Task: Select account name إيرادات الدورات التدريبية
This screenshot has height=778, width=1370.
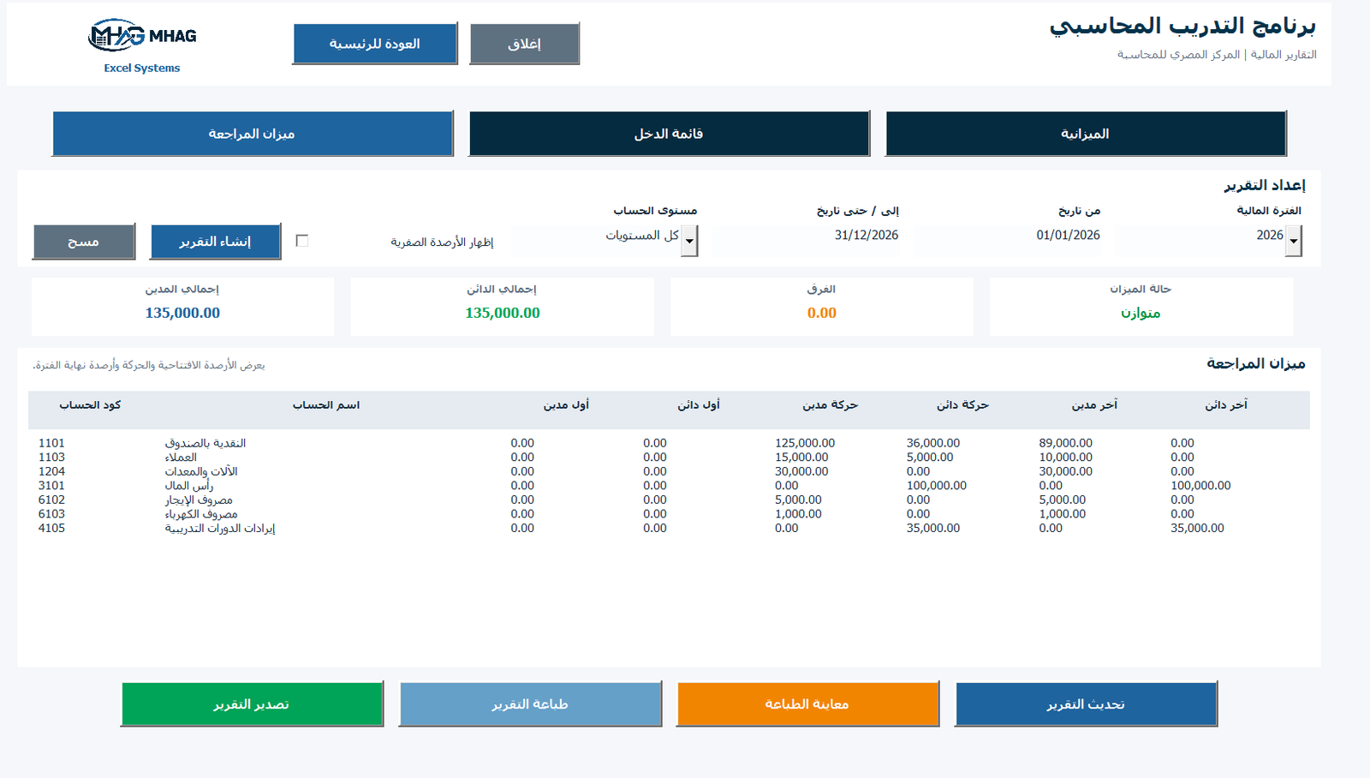Action: 220,528
